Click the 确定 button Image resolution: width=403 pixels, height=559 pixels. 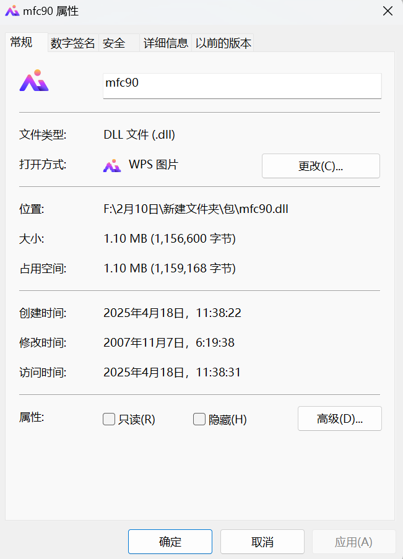(x=170, y=541)
